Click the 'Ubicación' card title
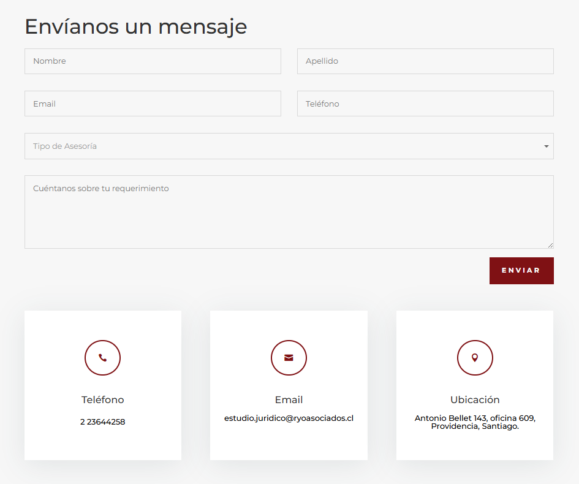The width and height of the screenshot is (579, 484). pos(475,399)
